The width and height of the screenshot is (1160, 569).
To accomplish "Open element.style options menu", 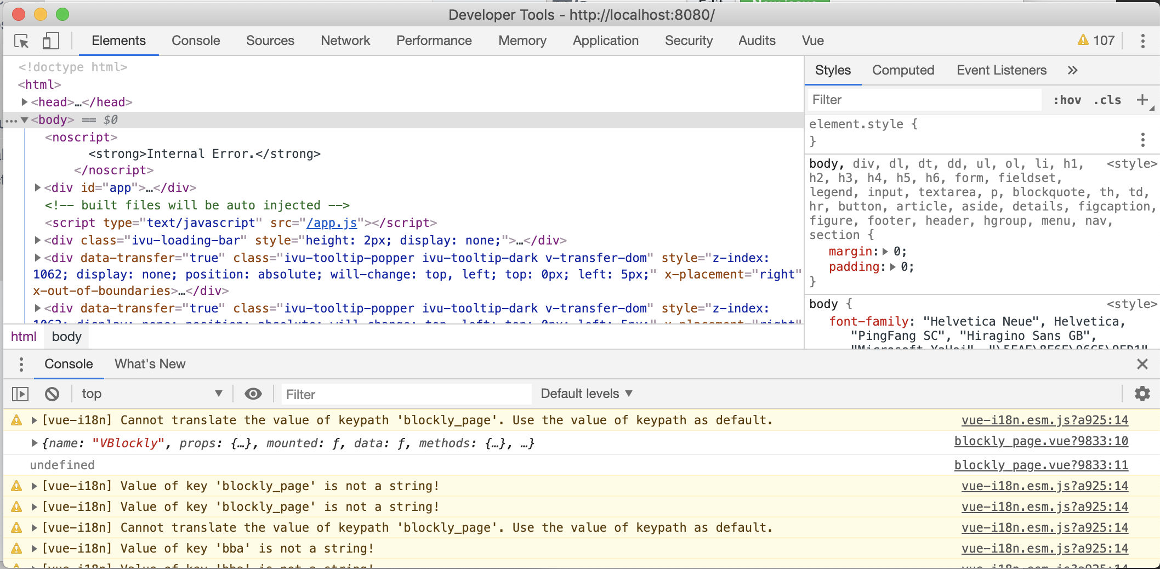I will tap(1142, 140).
